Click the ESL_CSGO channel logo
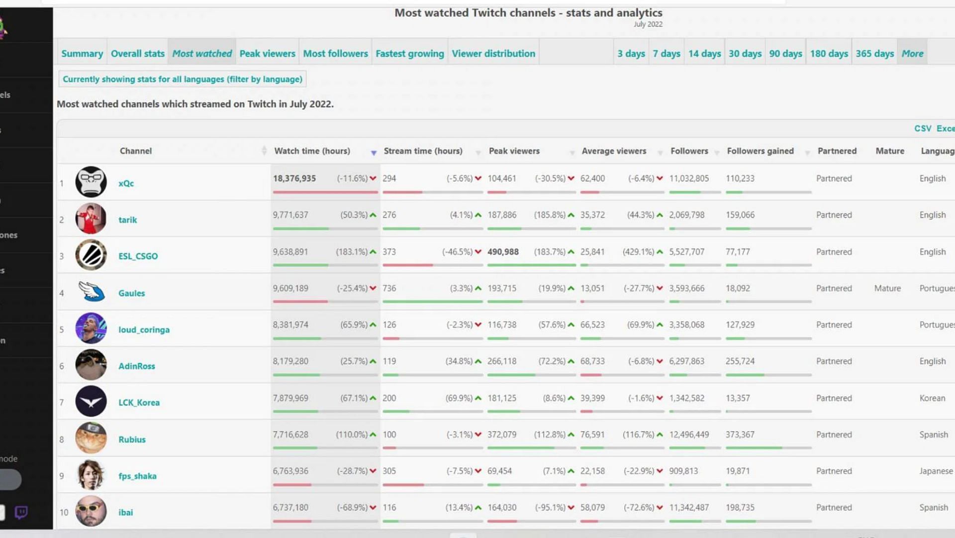Viewport: 955px width, 538px height. pos(91,255)
